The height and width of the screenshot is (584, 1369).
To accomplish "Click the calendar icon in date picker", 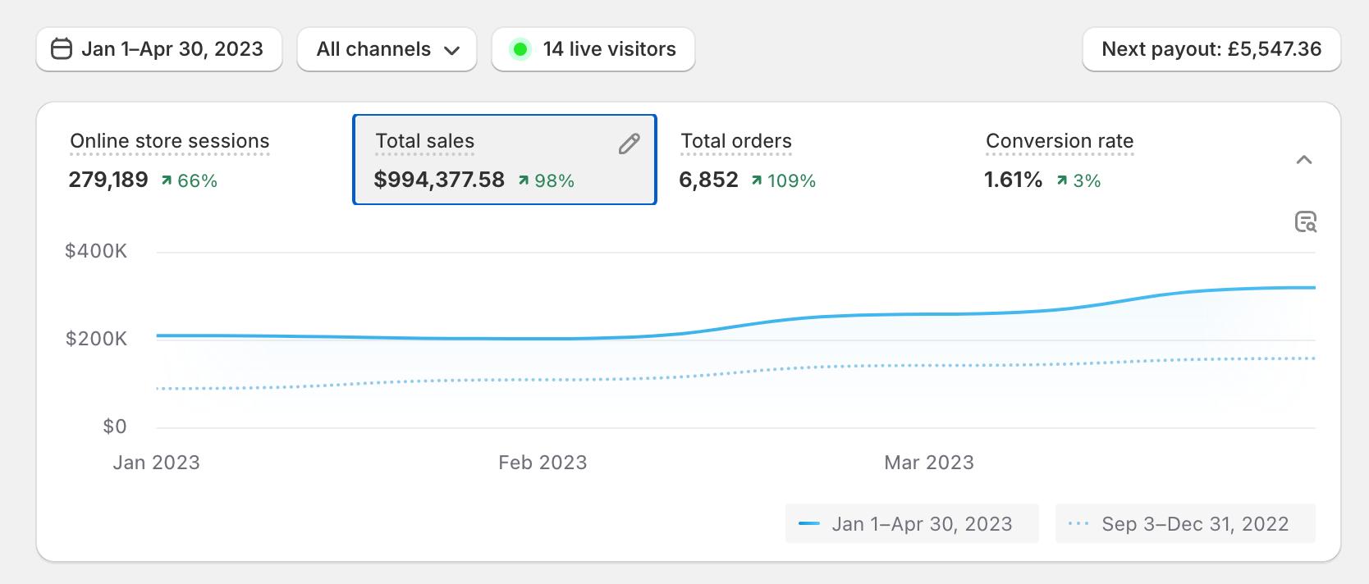I will pos(62,49).
